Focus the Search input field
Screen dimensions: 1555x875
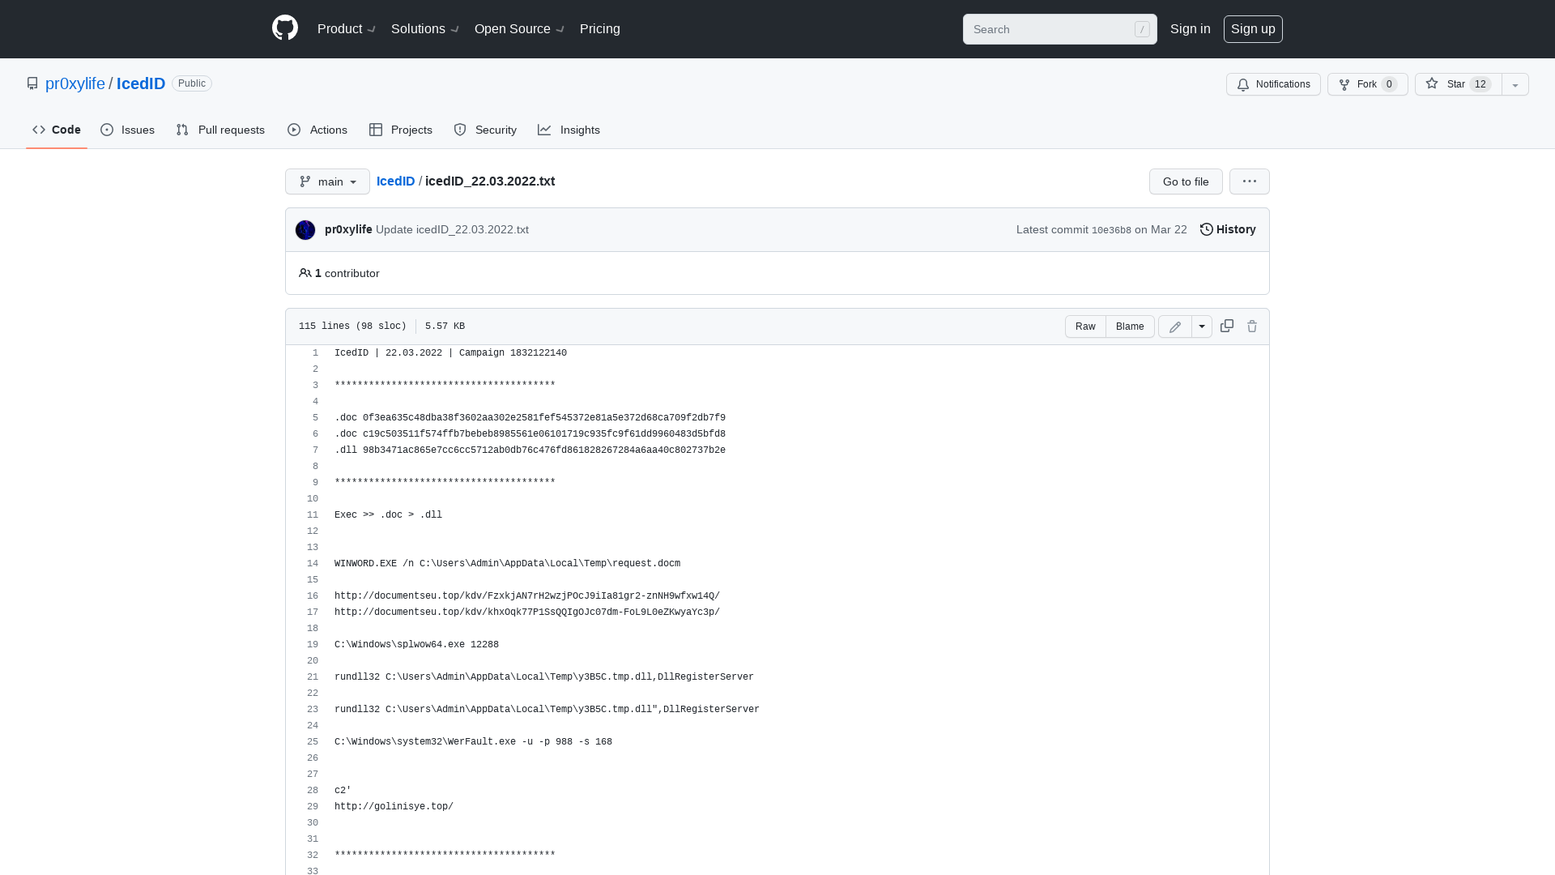1059,29
